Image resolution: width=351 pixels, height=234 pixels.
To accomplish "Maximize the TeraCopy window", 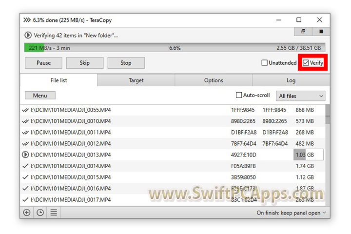I will pyautogui.click(x=299, y=20).
